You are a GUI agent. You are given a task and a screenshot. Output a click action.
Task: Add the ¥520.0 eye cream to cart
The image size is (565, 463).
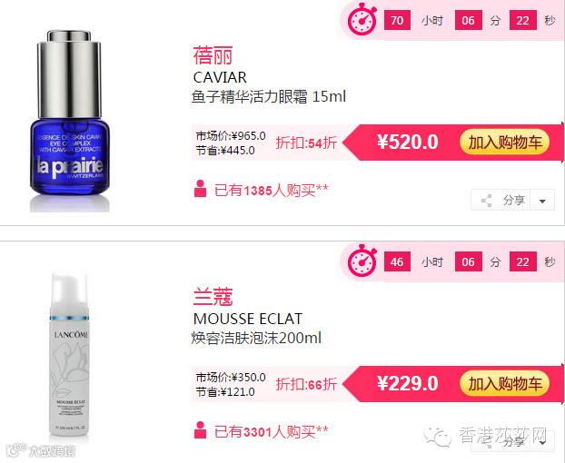(x=505, y=143)
